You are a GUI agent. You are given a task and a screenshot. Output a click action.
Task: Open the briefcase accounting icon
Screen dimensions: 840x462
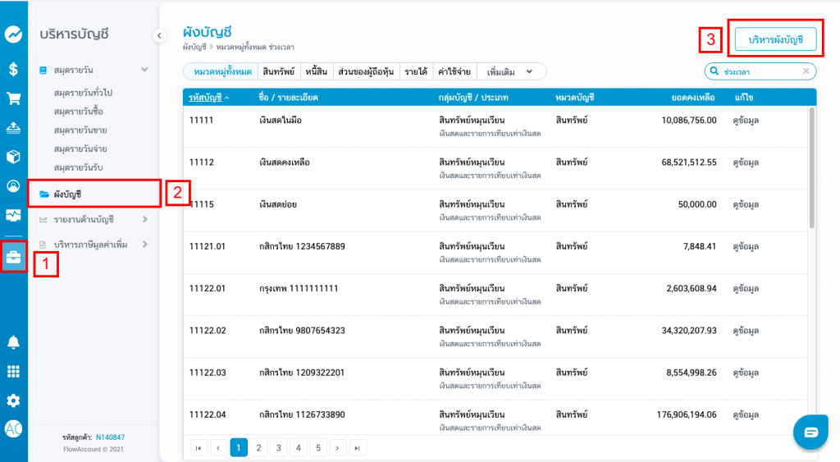pos(13,257)
